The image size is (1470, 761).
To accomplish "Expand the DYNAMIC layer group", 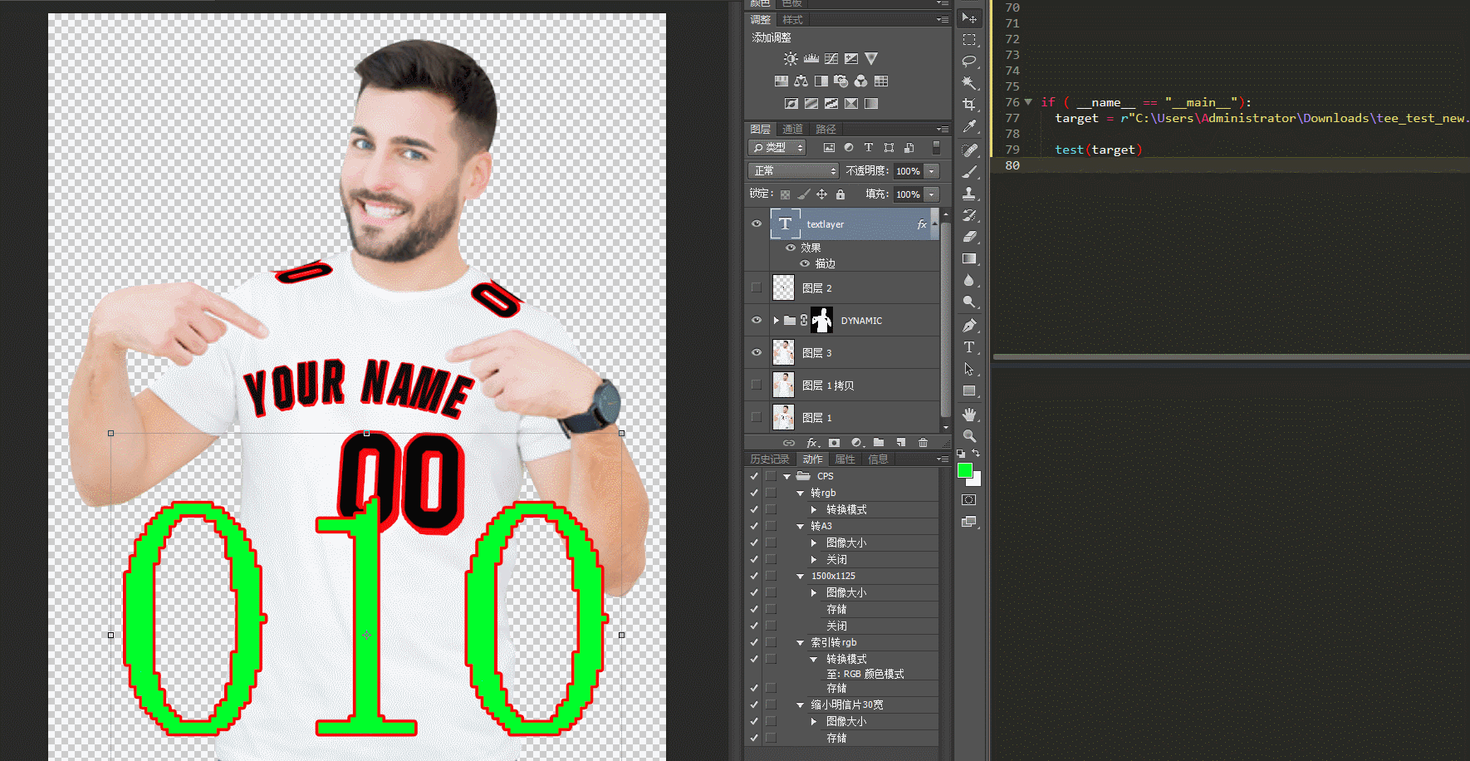I will pos(777,321).
